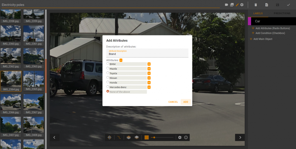Click the Attribute Description field
The width and height of the screenshot is (296, 149).
click(147, 53)
